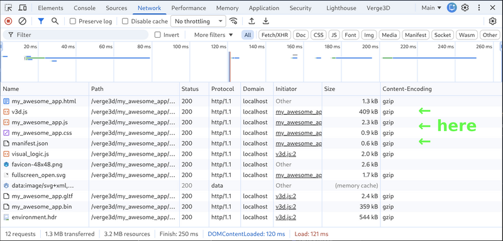Viewport: 503px width, 241px height.
Task: Click the favicon-48x48.png image icon
Action: [6, 164]
